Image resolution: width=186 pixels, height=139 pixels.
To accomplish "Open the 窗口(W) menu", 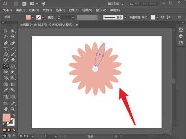I will (101, 10).
